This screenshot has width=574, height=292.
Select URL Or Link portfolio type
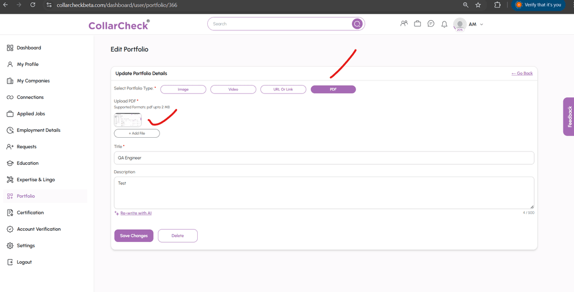click(283, 89)
